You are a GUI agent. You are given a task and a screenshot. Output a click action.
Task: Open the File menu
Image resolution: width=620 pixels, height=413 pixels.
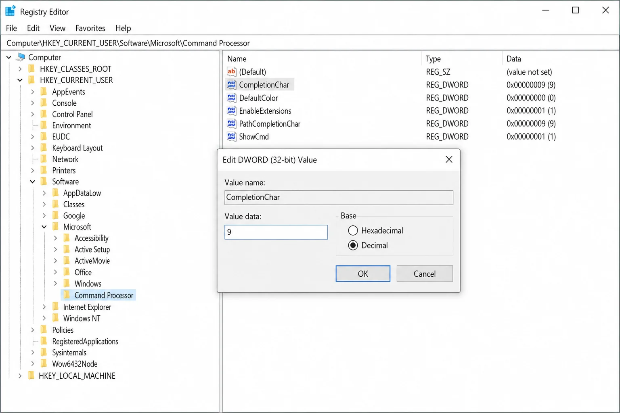click(x=11, y=28)
